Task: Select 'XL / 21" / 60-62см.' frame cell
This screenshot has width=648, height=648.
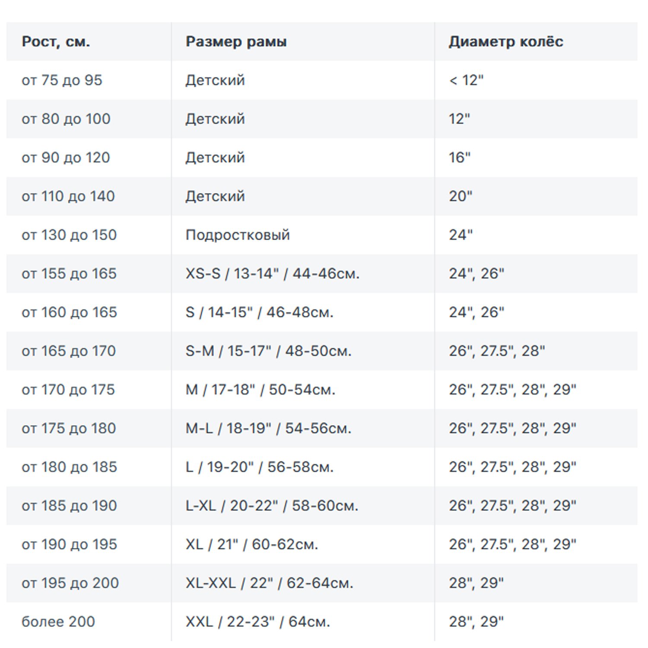Action: coord(303,544)
